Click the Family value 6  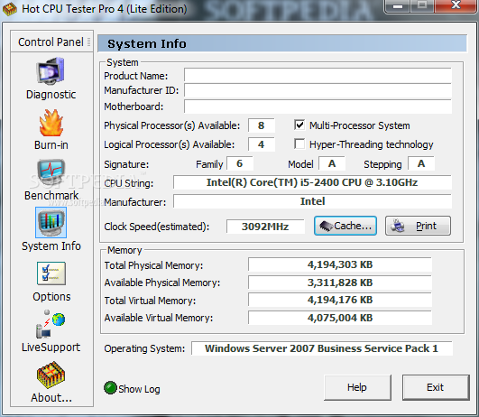[x=240, y=163]
